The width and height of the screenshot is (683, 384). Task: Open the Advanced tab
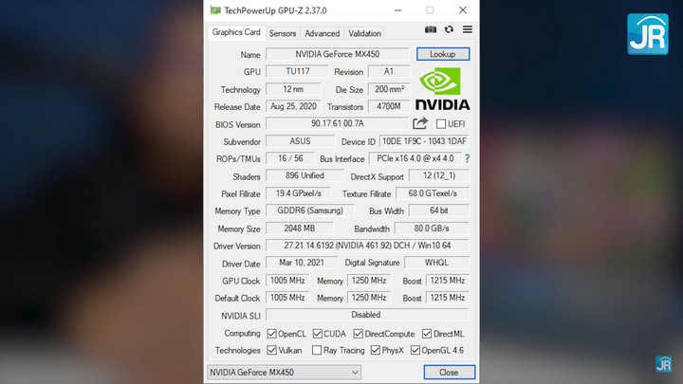(x=322, y=33)
